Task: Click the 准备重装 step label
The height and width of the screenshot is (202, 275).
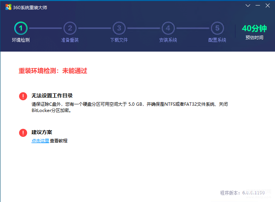Action: 70,40
